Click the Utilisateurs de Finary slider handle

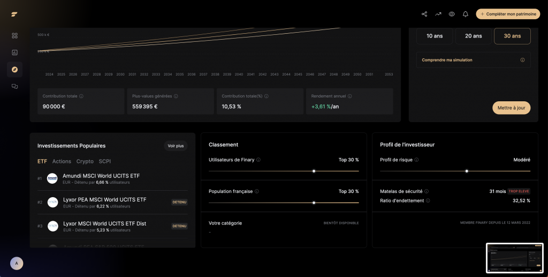coord(314,171)
